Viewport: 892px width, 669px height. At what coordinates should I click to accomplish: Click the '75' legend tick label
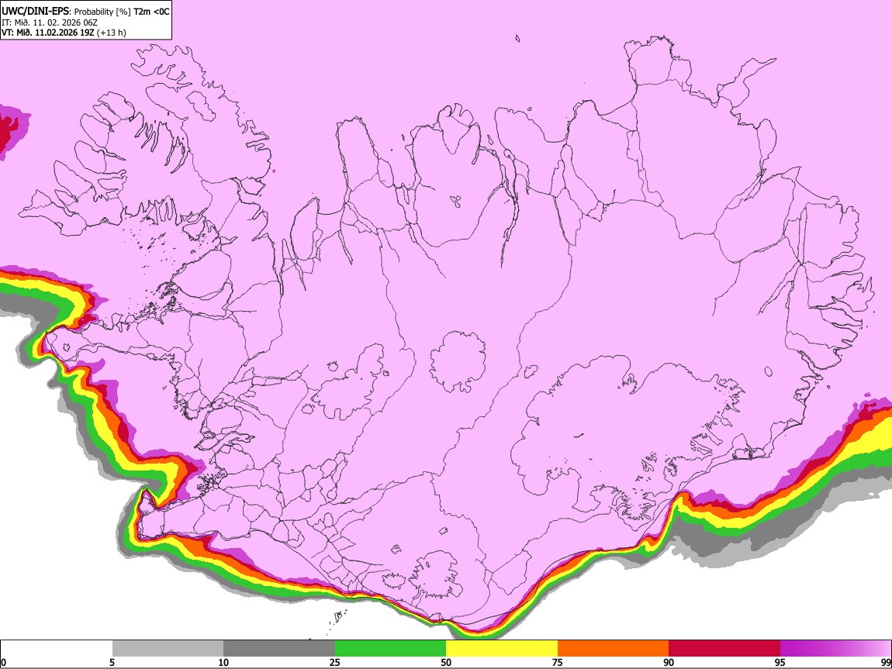(558, 662)
